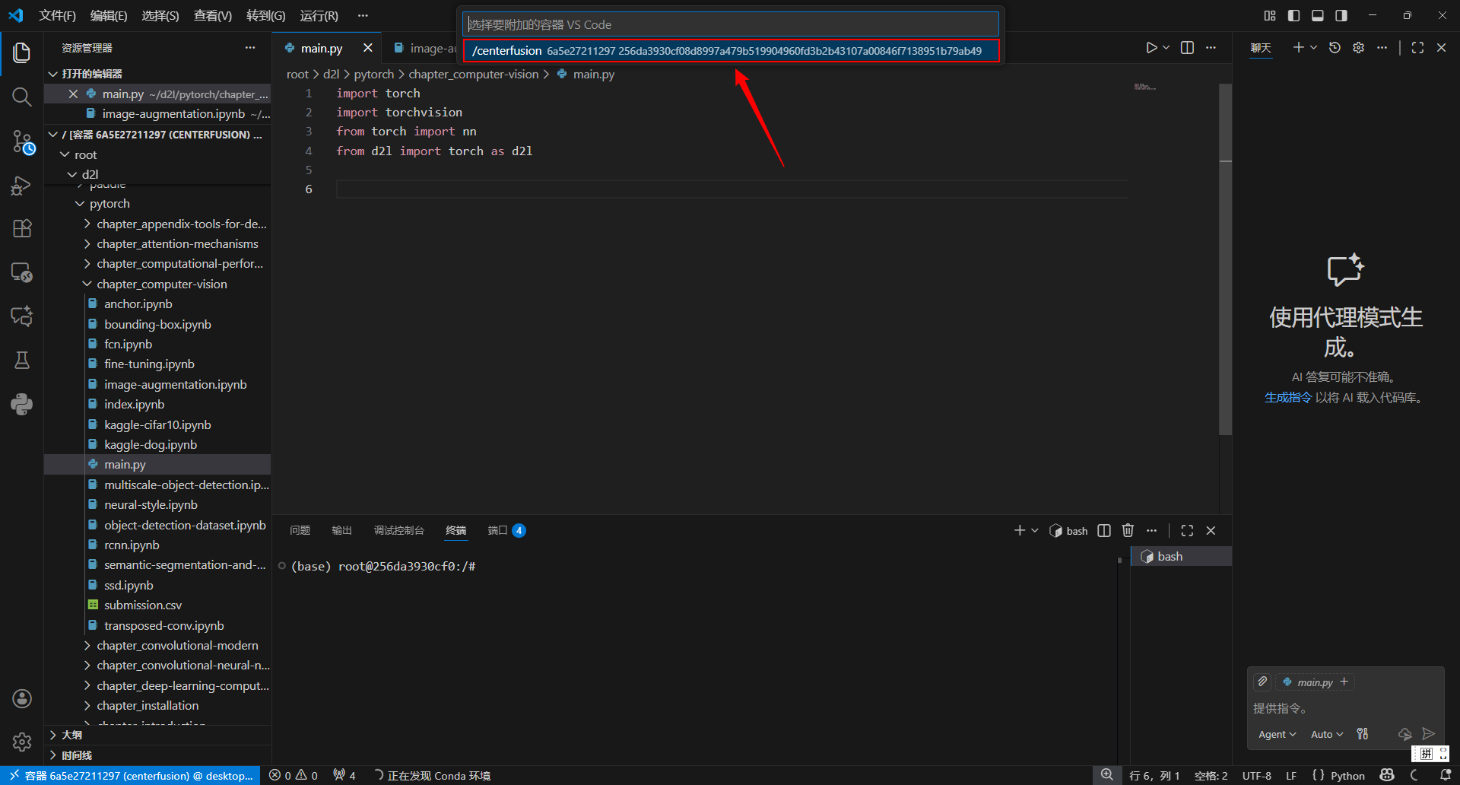Maximize the terminal panel size

click(1187, 531)
